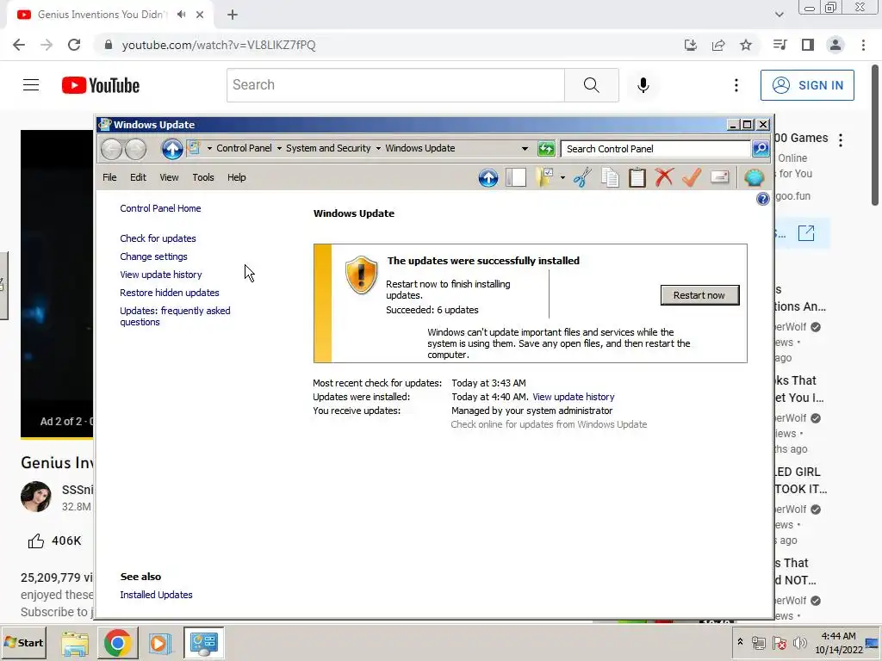Click the Chrome URL address bar
Viewport: 882px width, 661px height.
(x=388, y=45)
